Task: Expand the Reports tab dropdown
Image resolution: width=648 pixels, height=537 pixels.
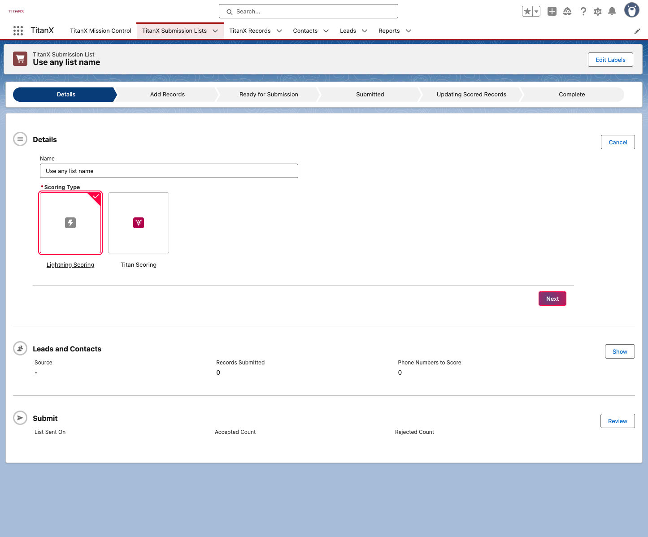Action: (409, 31)
